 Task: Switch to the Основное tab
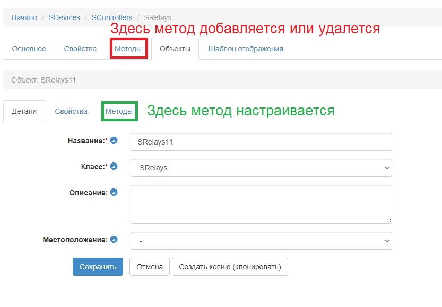click(29, 48)
